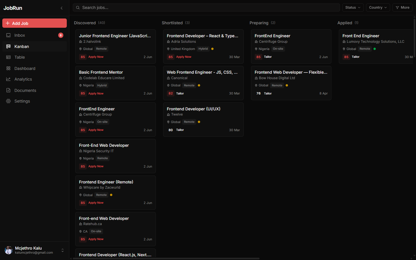Click the inbox notification badge showing 8
The image size is (416, 260).
click(61, 35)
